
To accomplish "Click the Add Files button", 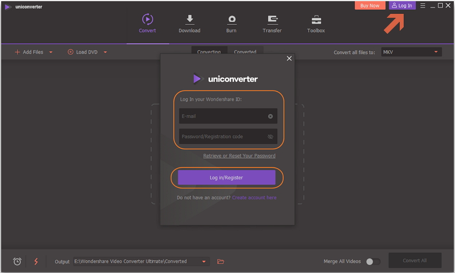I will tap(29, 52).
